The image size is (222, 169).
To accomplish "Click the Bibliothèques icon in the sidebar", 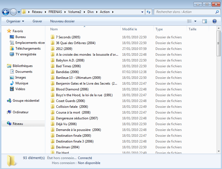I will coord(9,66).
